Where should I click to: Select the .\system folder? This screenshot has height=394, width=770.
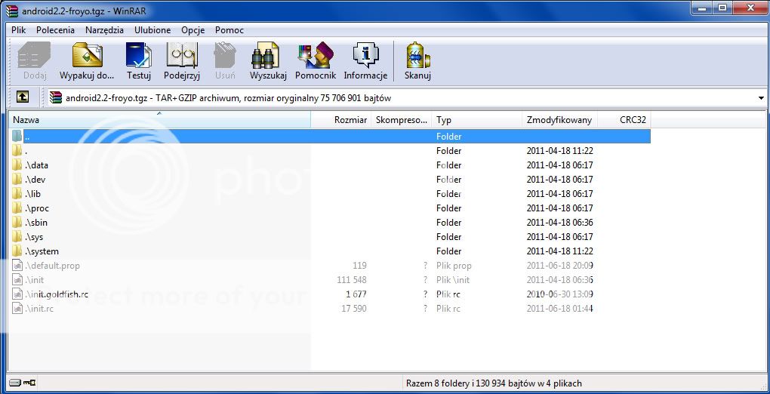pyautogui.click(x=42, y=251)
